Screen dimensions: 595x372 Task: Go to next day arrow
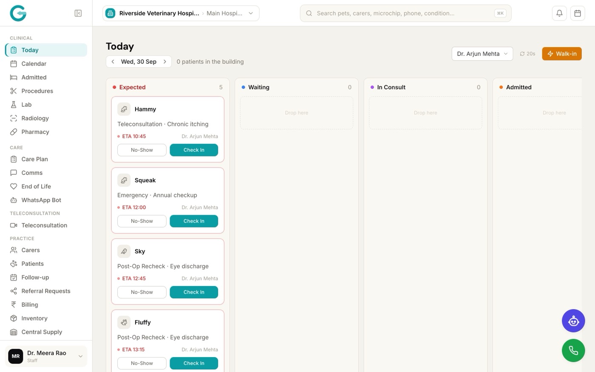[x=165, y=62]
